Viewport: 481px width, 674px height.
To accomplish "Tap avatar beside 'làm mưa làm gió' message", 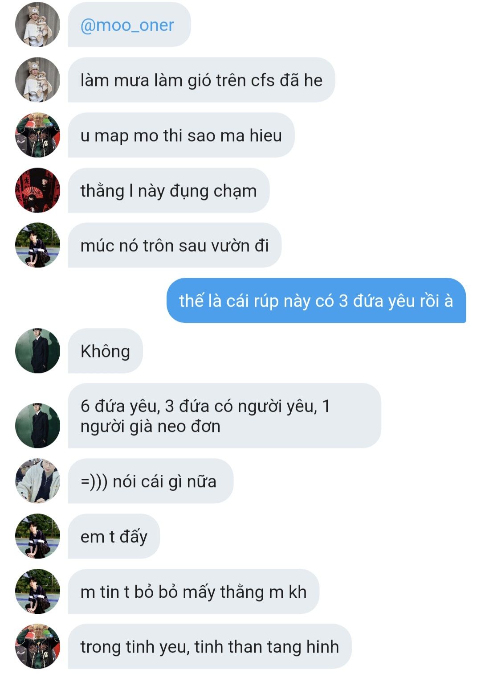I will pos(37,80).
